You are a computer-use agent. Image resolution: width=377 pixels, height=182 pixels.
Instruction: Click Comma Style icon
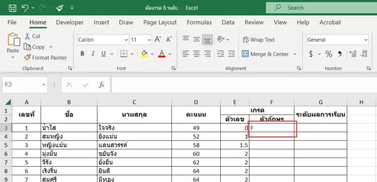(340, 54)
